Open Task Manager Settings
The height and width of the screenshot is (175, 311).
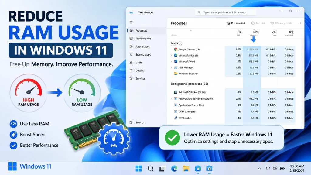(x=147, y=122)
